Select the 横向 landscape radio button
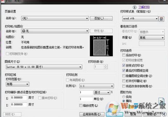This screenshot has width=168, height=117. coord(124,101)
